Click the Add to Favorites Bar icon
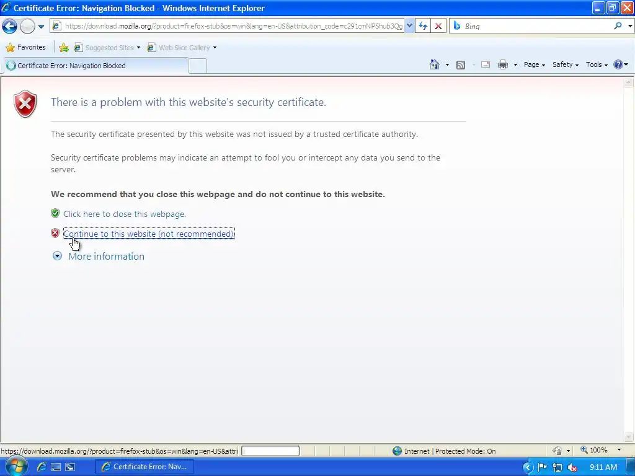Image resolution: width=635 pixels, height=476 pixels. [64, 47]
